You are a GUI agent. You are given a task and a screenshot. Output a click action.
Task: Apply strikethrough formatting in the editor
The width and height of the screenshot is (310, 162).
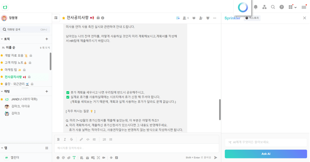(71, 140)
